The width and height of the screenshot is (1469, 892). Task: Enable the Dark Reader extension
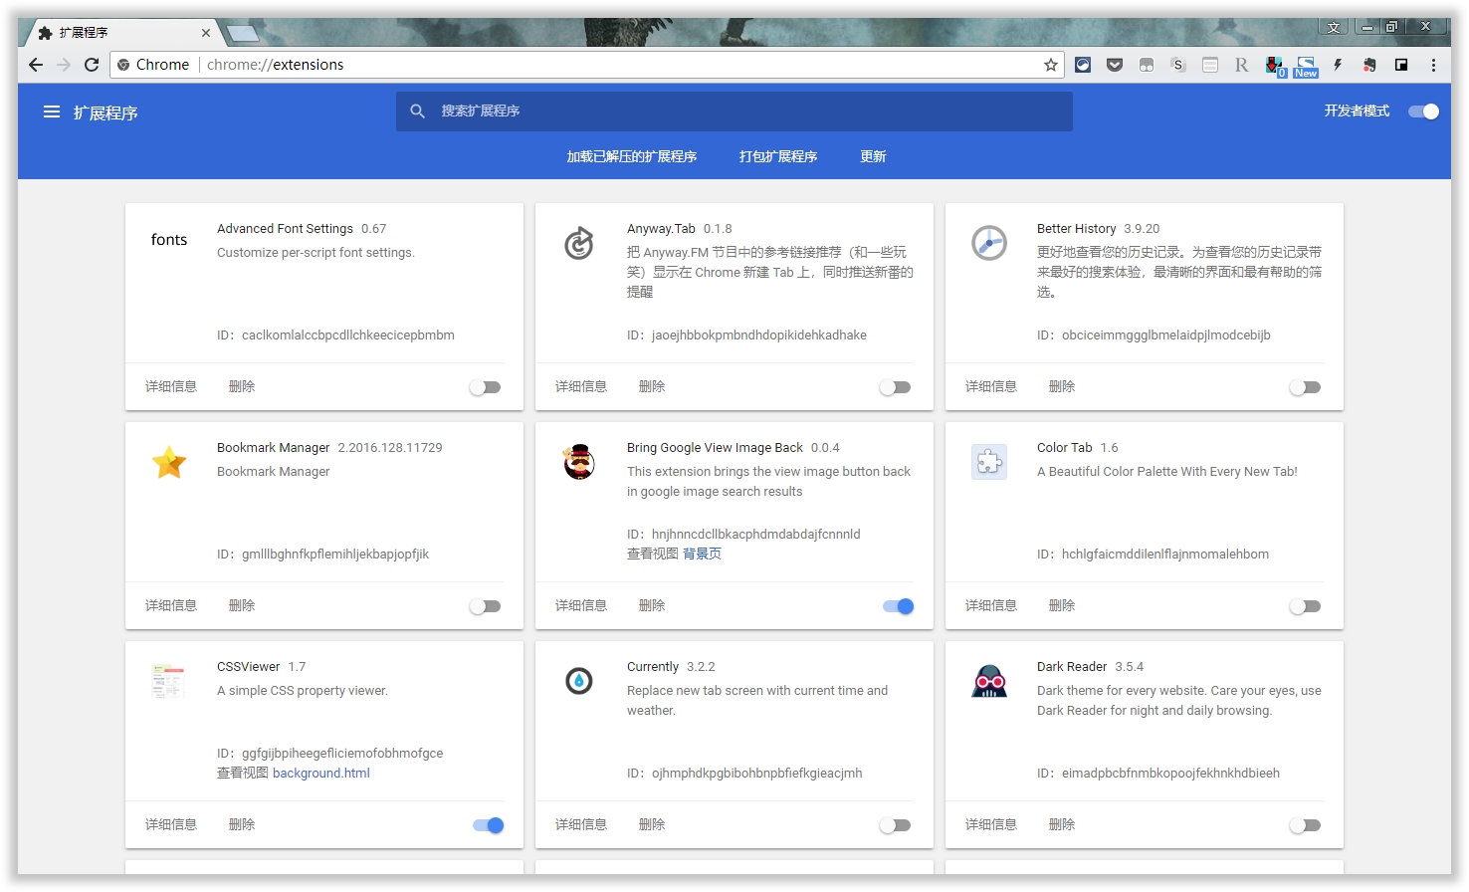pyautogui.click(x=1305, y=825)
